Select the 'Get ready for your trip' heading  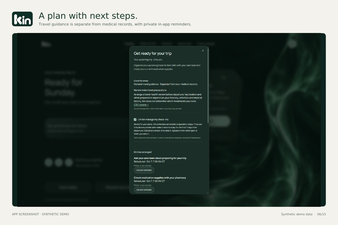153,53
